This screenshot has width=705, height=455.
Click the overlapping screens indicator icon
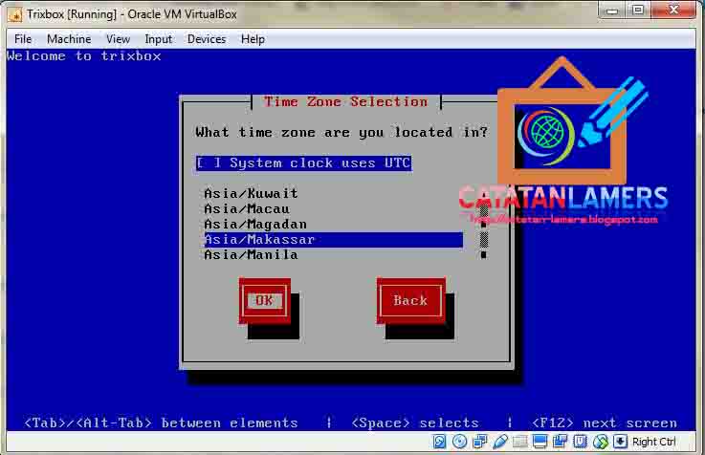[560, 442]
